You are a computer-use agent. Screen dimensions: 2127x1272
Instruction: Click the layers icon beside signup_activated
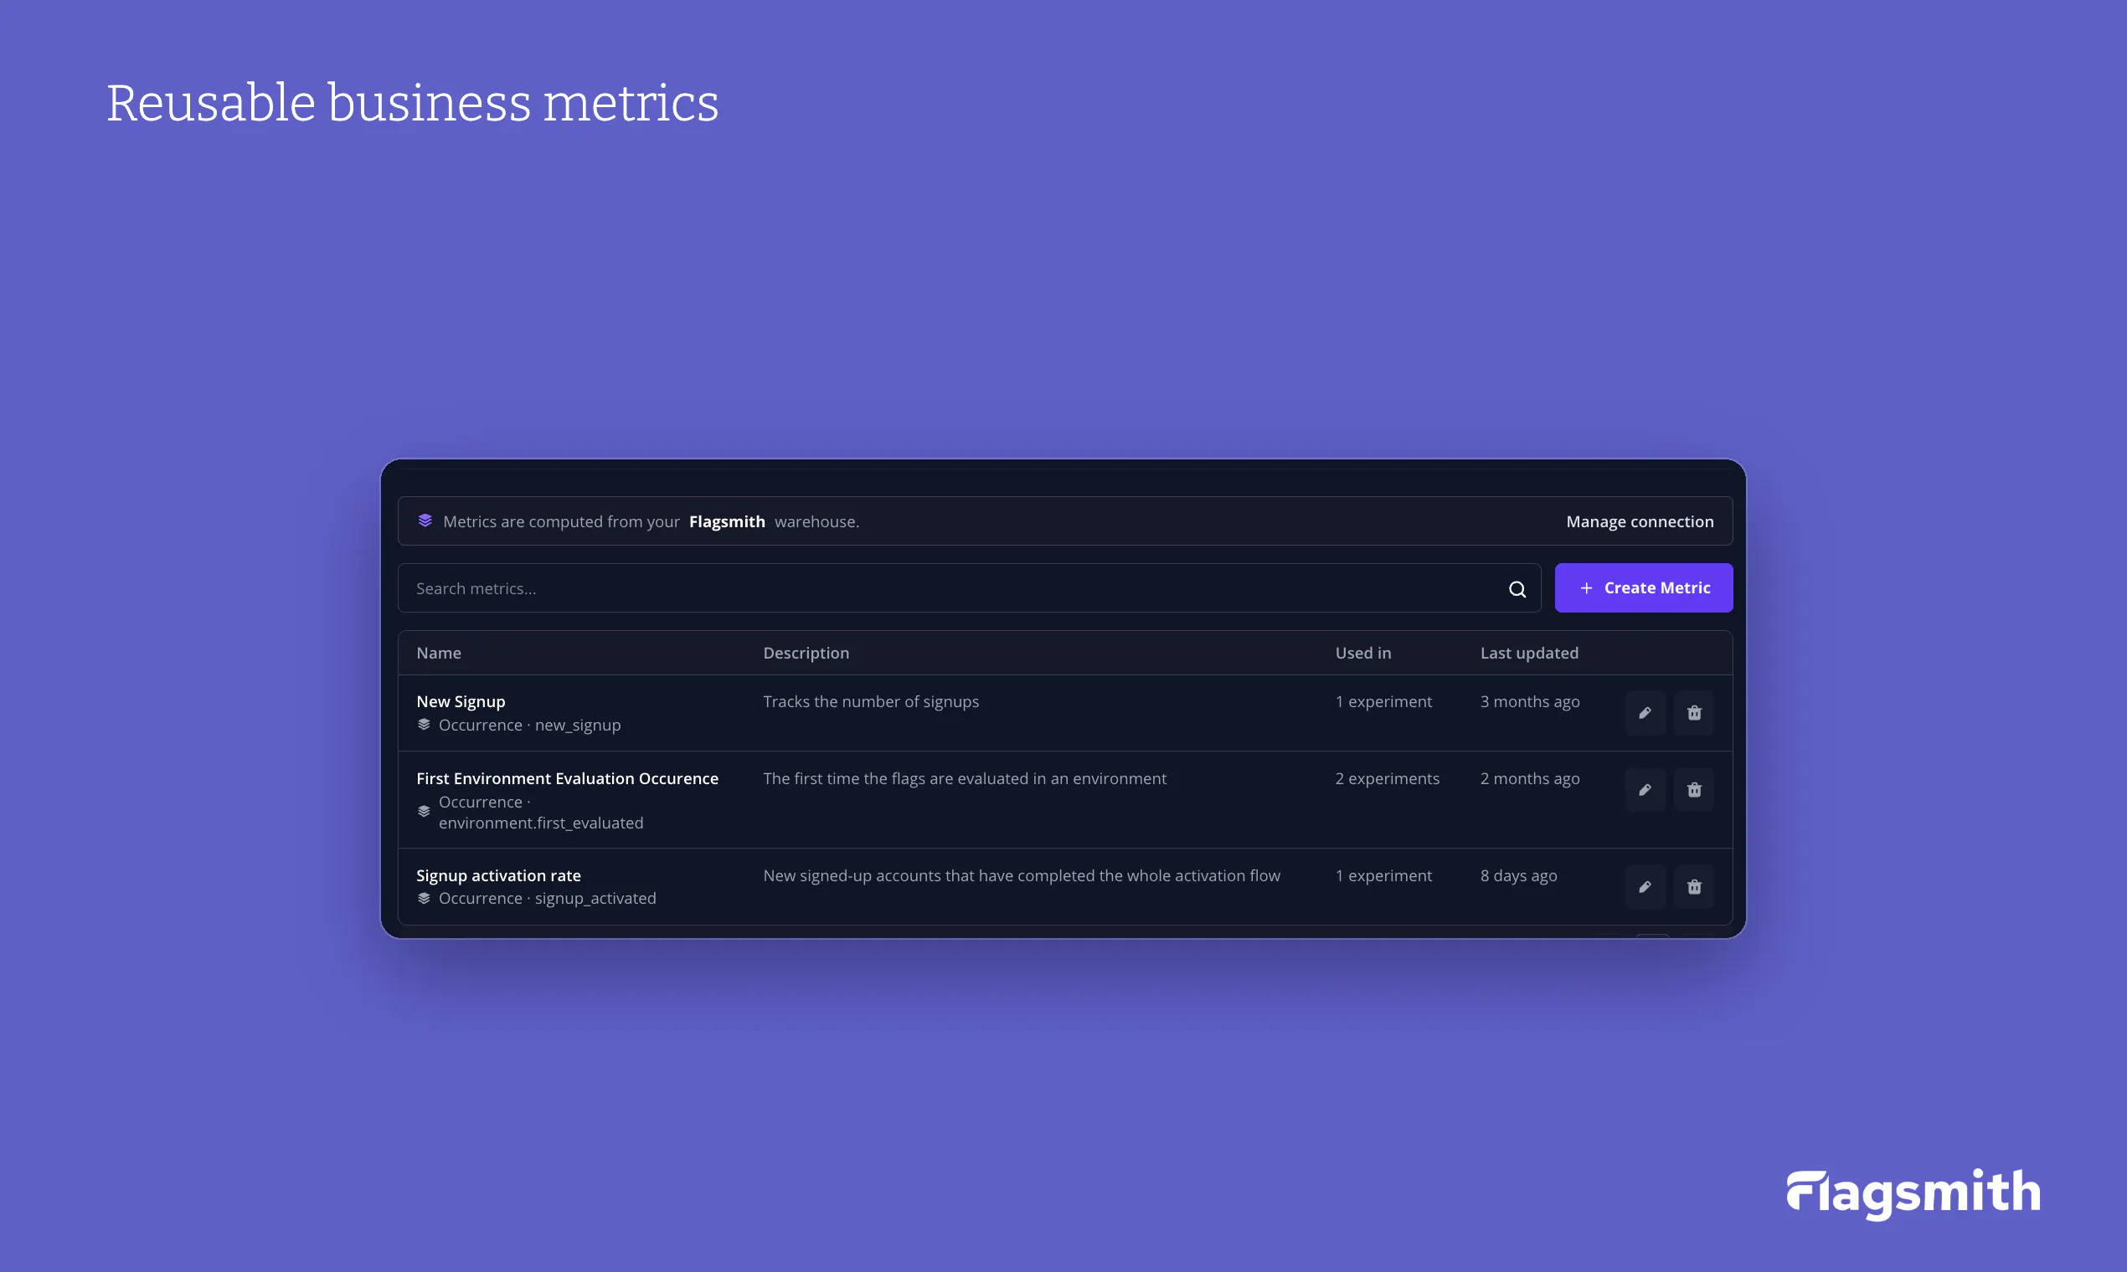[424, 898]
